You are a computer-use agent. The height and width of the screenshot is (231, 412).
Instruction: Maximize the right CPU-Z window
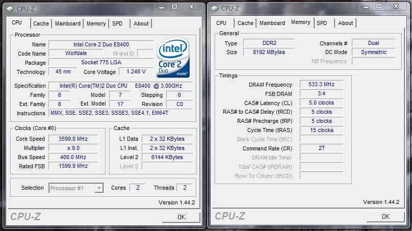point(379,7)
